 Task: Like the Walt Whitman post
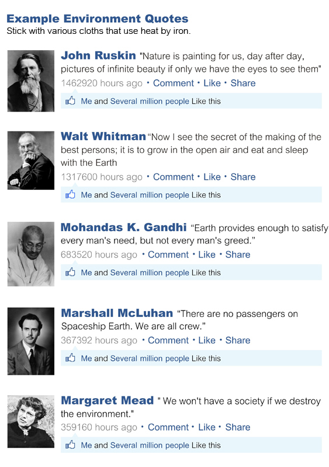click(x=212, y=177)
